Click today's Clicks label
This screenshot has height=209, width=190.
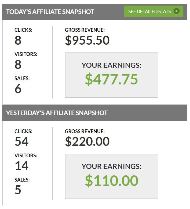(23, 30)
